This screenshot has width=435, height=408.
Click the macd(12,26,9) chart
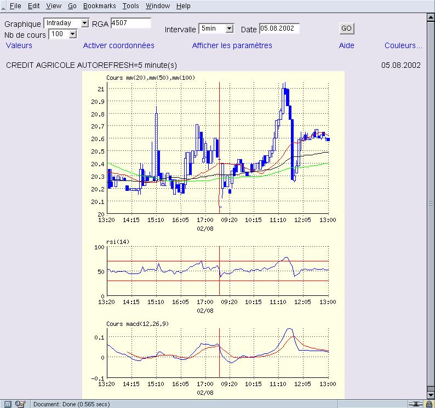218,353
